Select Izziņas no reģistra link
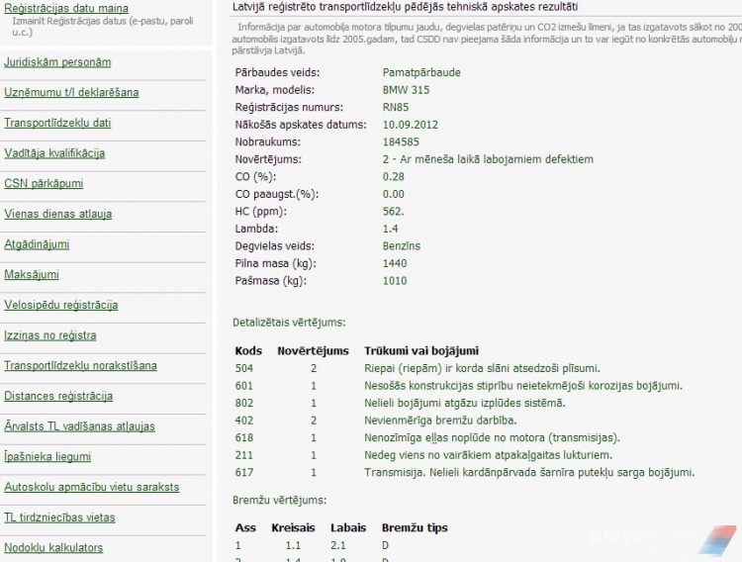The image size is (742, 562). pos(50,335)
